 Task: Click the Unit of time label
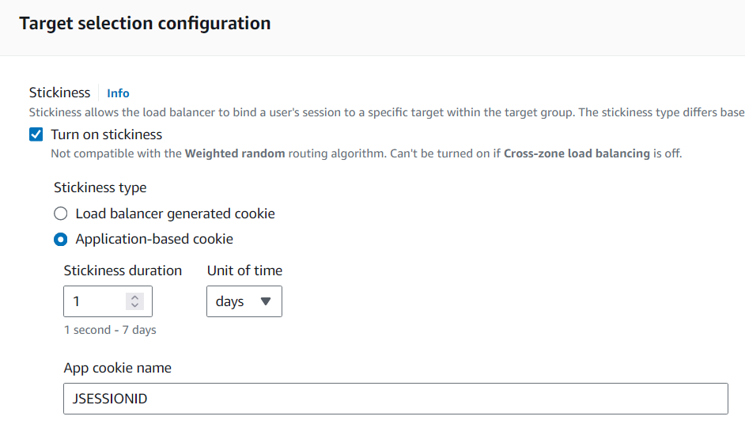244,271
